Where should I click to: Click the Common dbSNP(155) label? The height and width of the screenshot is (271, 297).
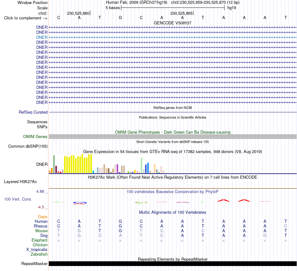point(28,146)
